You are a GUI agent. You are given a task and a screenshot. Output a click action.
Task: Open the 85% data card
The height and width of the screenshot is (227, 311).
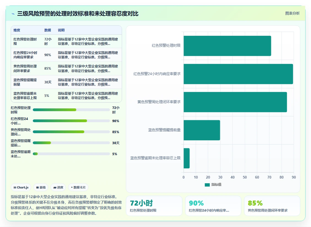click(x=272, y=206)
